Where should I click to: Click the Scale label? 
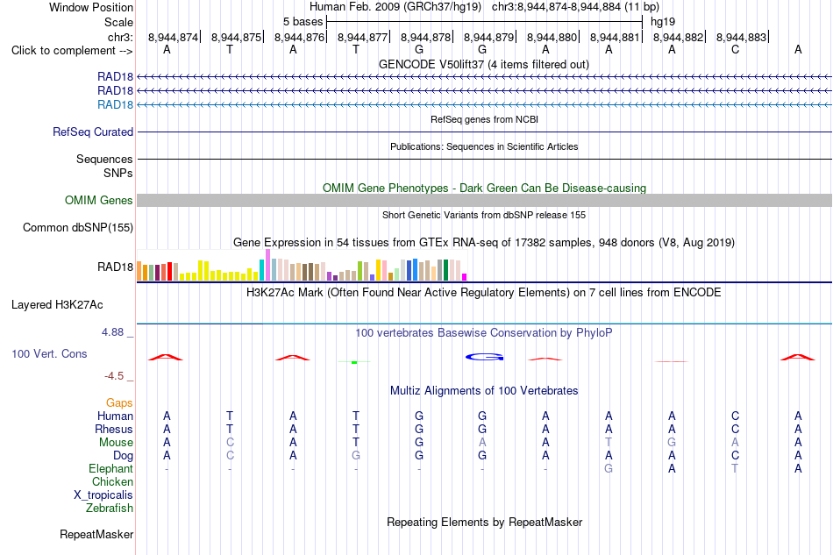click(118, 22)
